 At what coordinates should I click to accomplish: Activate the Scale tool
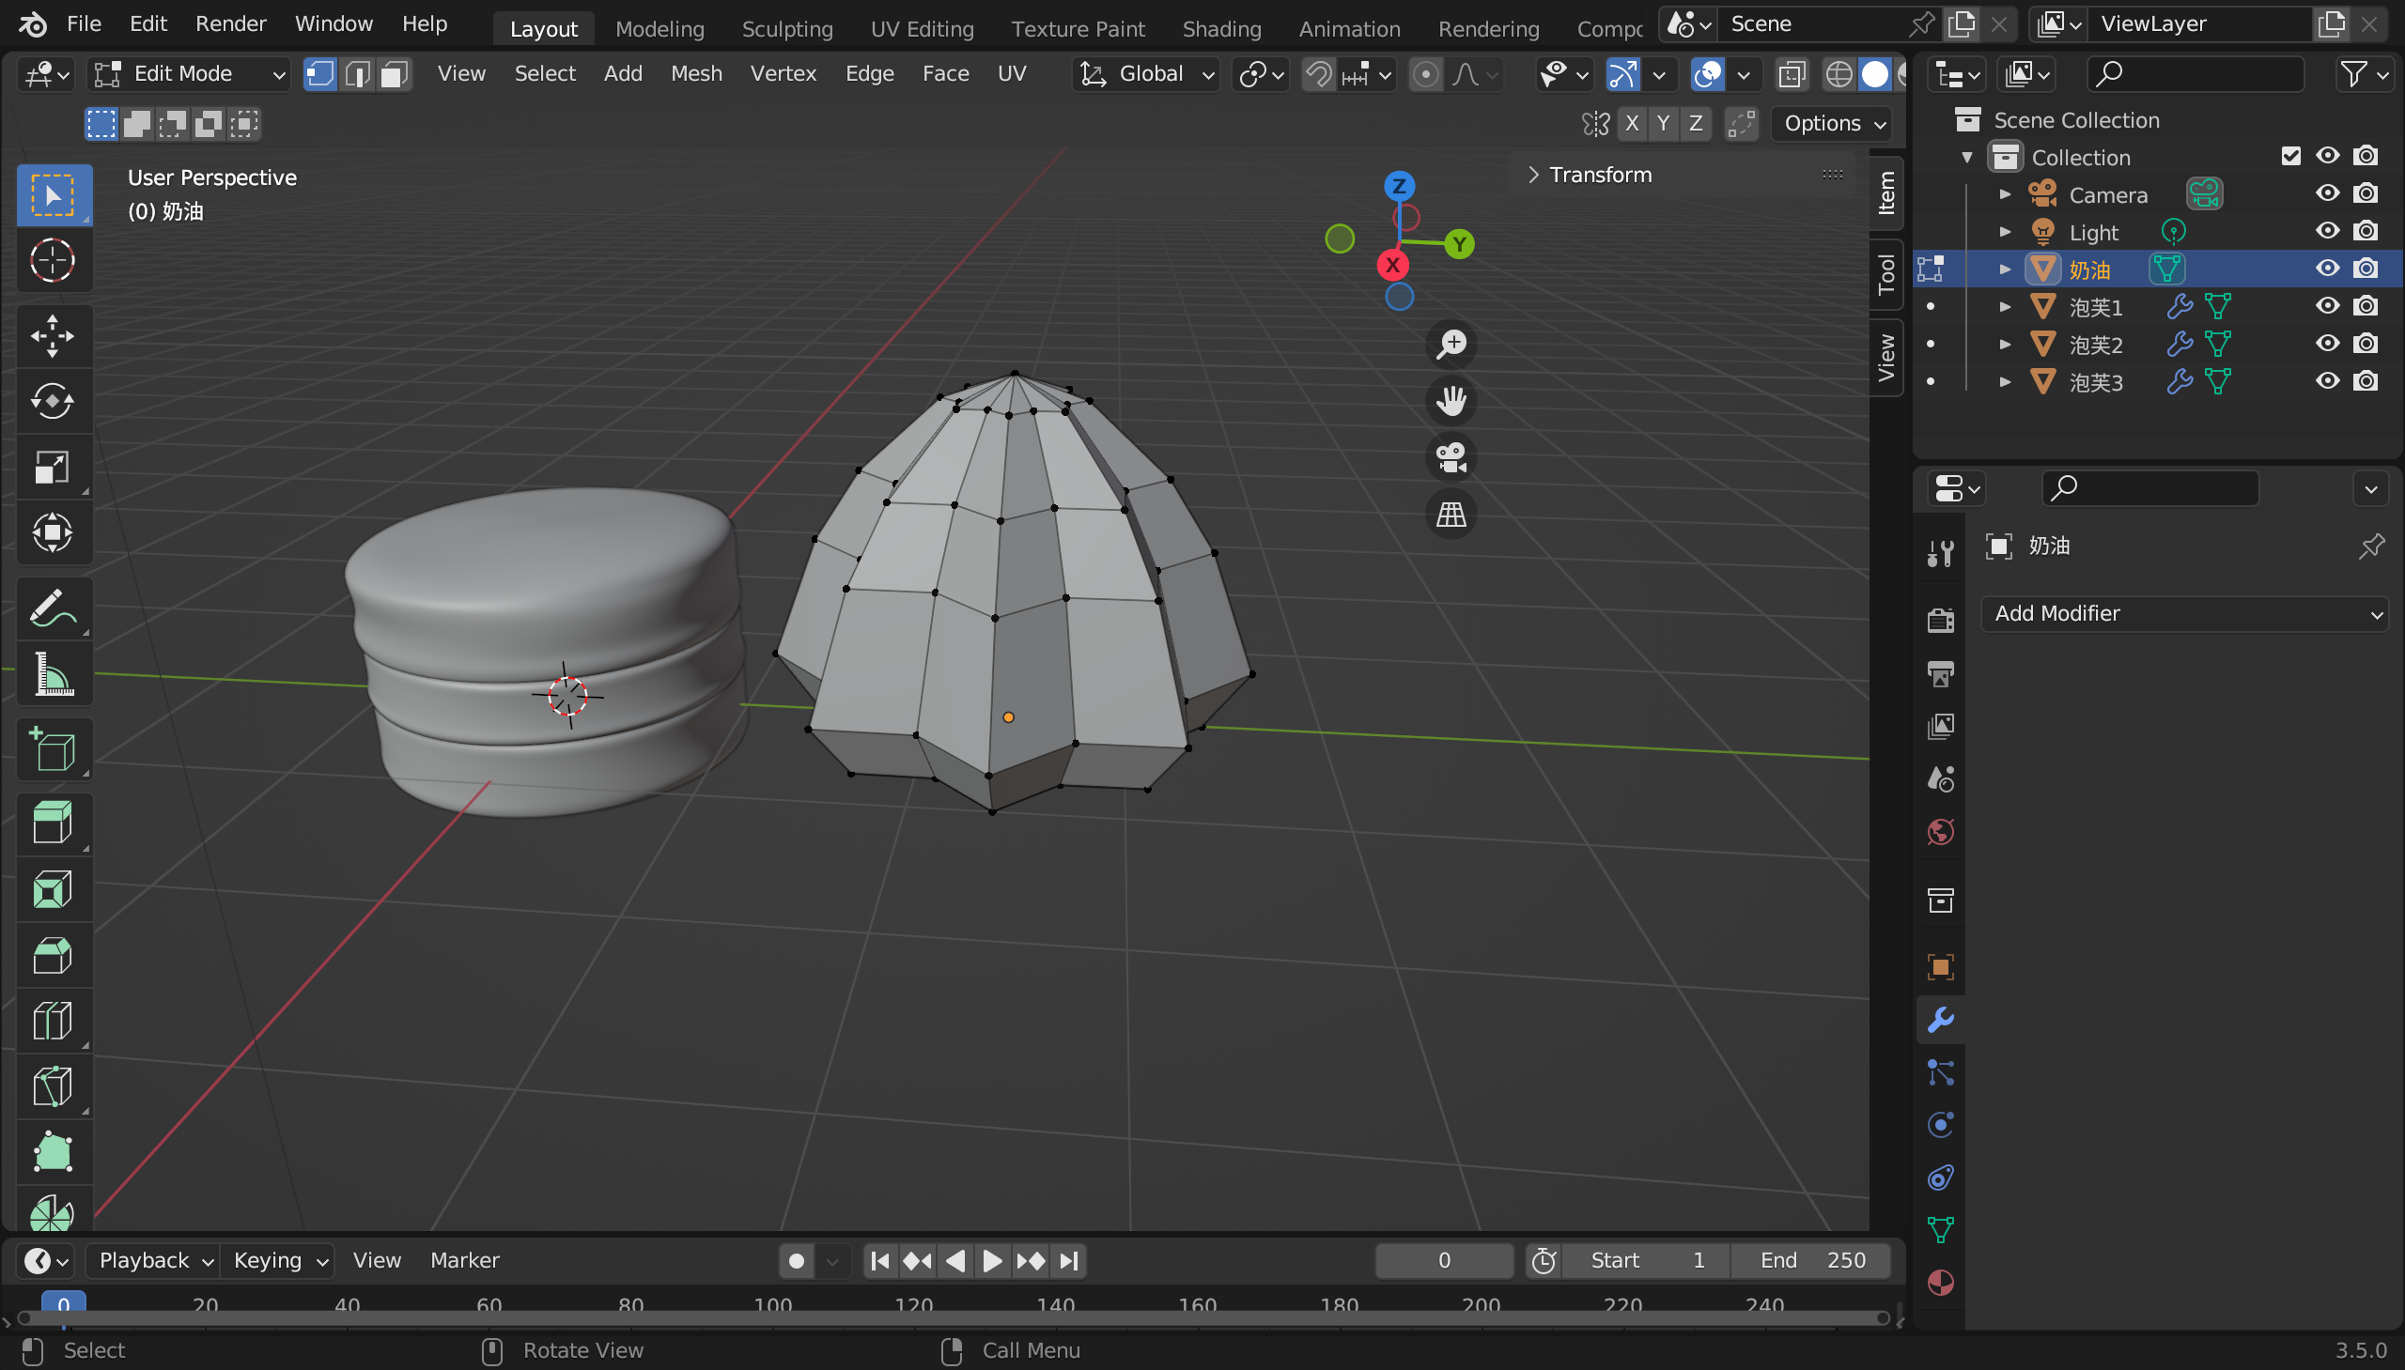[53, 468]
